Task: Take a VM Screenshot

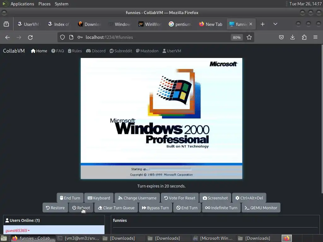Action: [215, 198]
